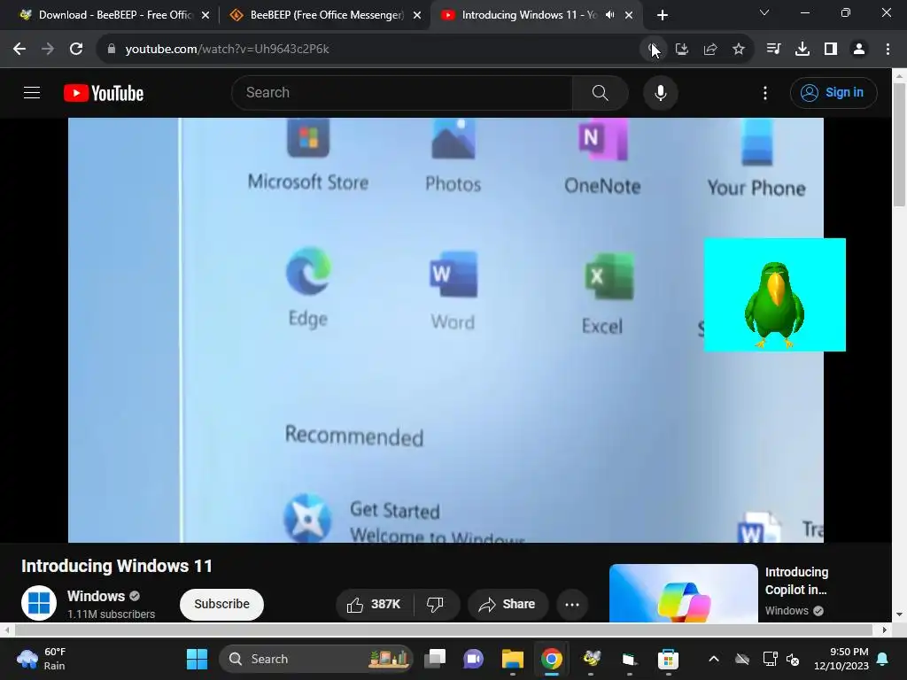Switch to BeeBEEP (Free Office Messenger) tab
This screenshot has width=907, height=680.
click(x=324, y=15)
